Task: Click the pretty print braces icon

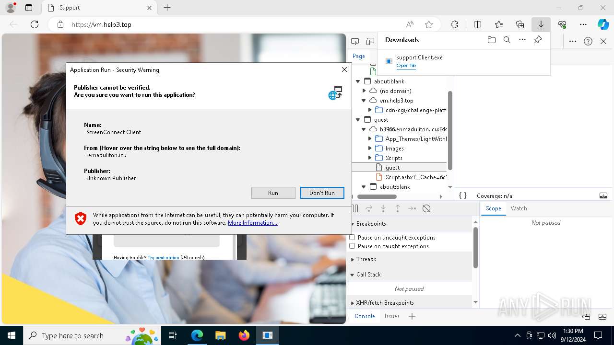Action: click(463, 195)
